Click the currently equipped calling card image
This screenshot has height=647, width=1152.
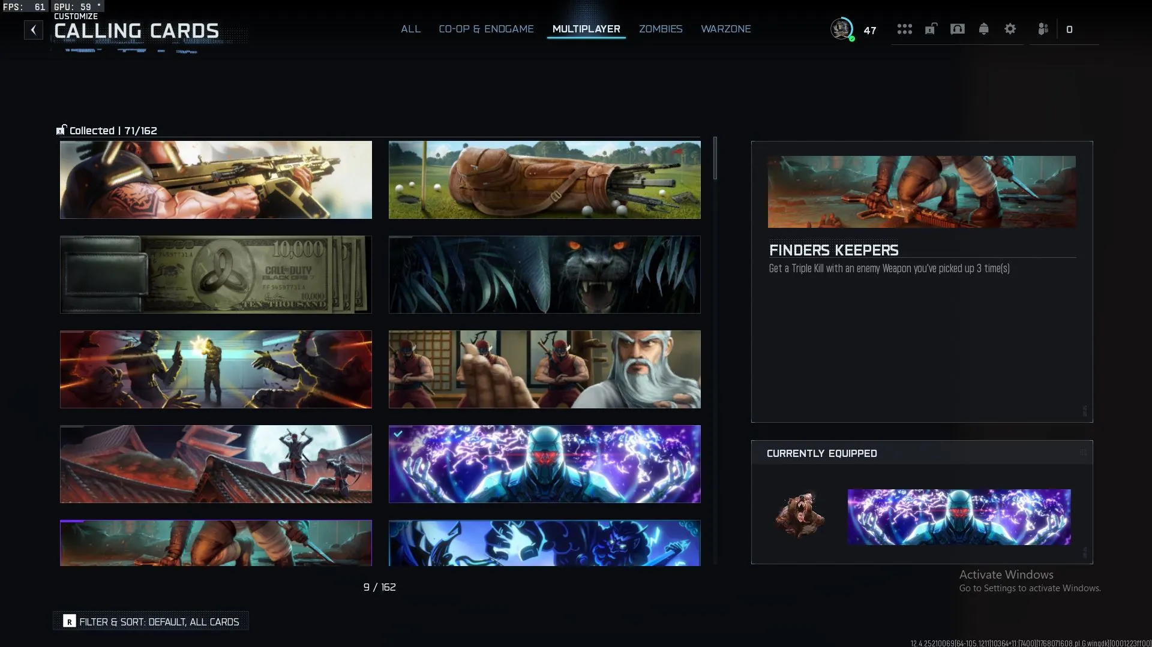pyautogui.click(x=959, y=517)
